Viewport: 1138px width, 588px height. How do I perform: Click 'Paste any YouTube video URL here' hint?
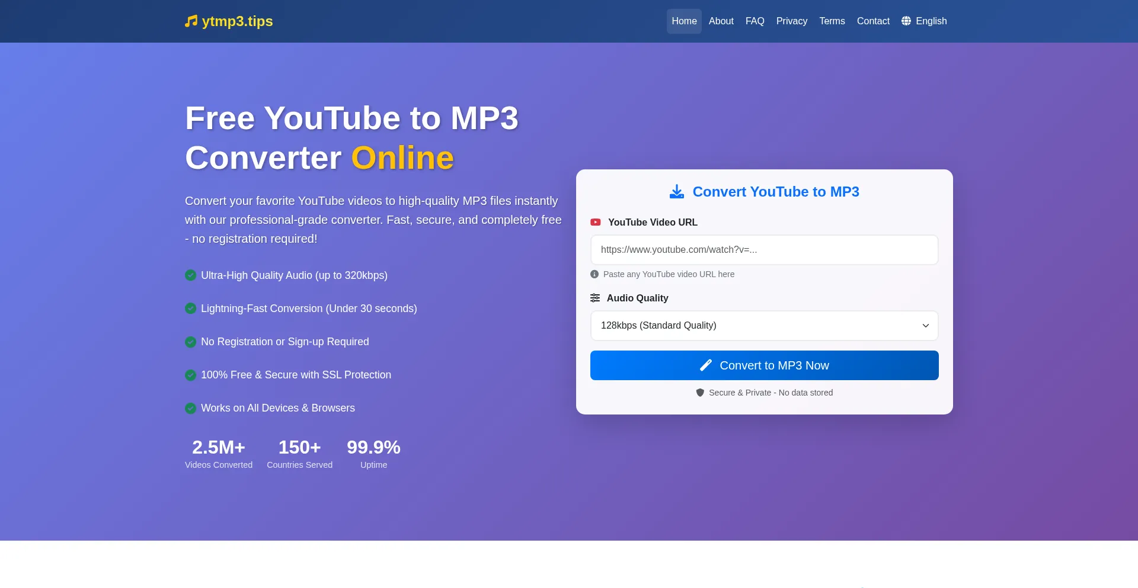[669, 274]
